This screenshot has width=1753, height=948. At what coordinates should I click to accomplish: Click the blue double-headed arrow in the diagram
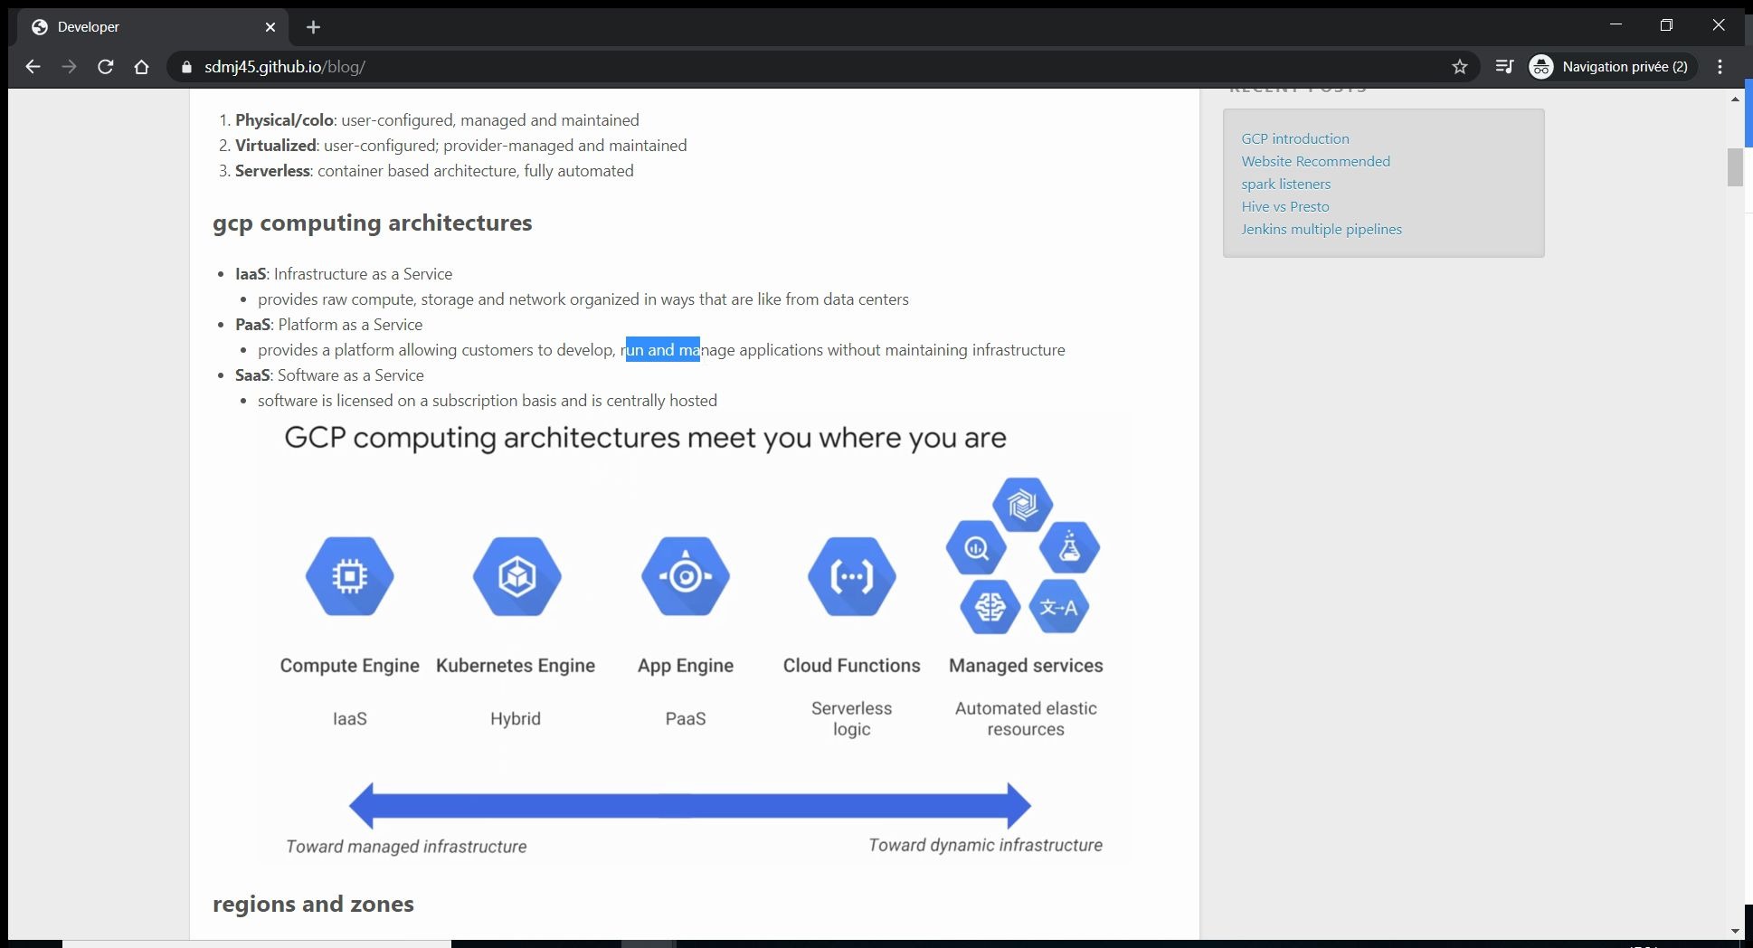pyautogui.click(x=689, y=806)
